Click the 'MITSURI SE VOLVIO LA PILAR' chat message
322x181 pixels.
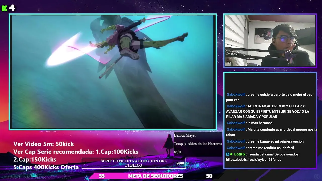coord(268,111)
